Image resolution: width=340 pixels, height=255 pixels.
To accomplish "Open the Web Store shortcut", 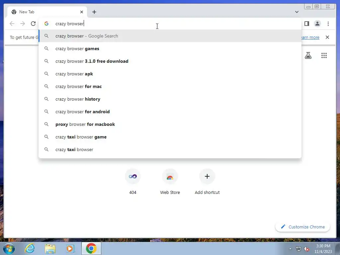I will point(170,182).
